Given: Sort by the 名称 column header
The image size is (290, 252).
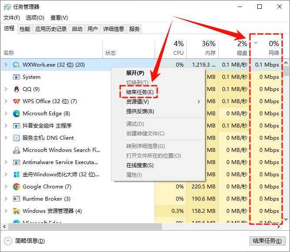Looking at the screenshot, I should [x=52, y=48].
